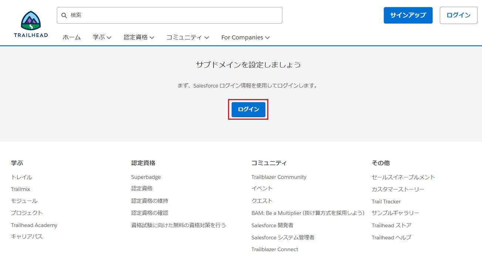
Task: Expand the コミュニティ navigation dropdown
Action: tap(188, 37)
